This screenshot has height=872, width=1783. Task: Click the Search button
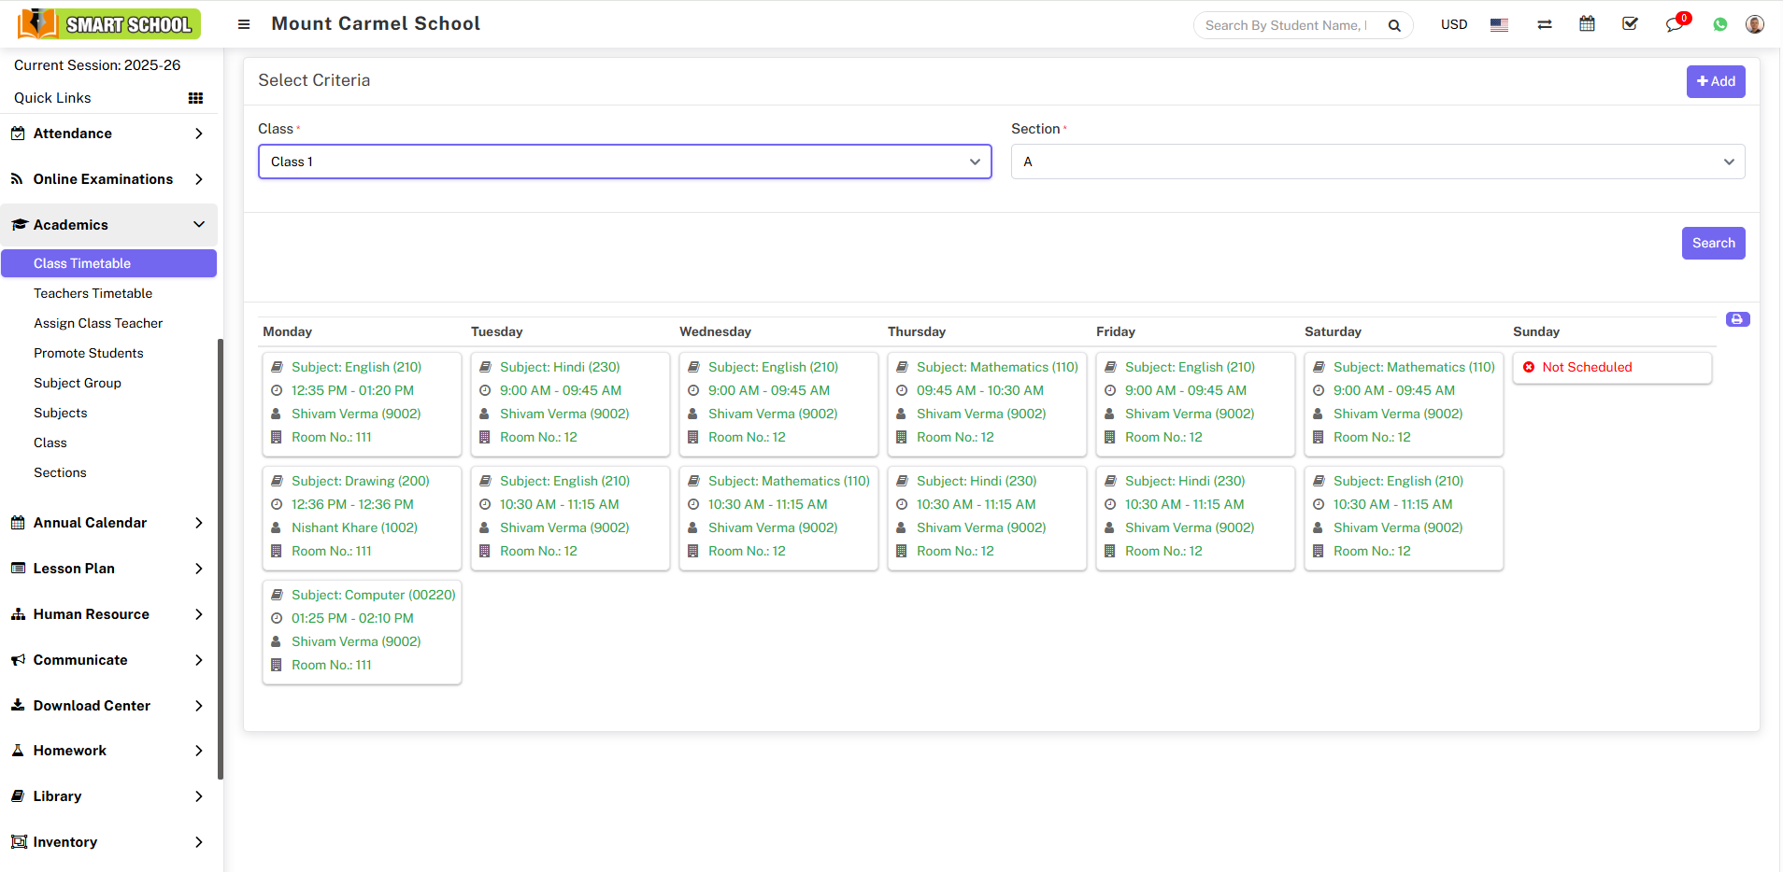tap(1713, 243)
